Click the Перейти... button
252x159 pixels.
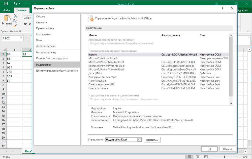pos(152,140)
